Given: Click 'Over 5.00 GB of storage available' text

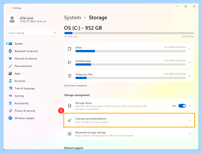Looking at the screenshot, I should point(92,122).
